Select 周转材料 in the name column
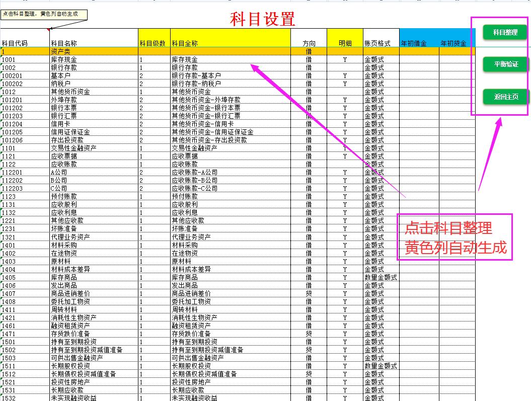Image resolution: width=531 pixels, height=401 pixels. (94, 309)
